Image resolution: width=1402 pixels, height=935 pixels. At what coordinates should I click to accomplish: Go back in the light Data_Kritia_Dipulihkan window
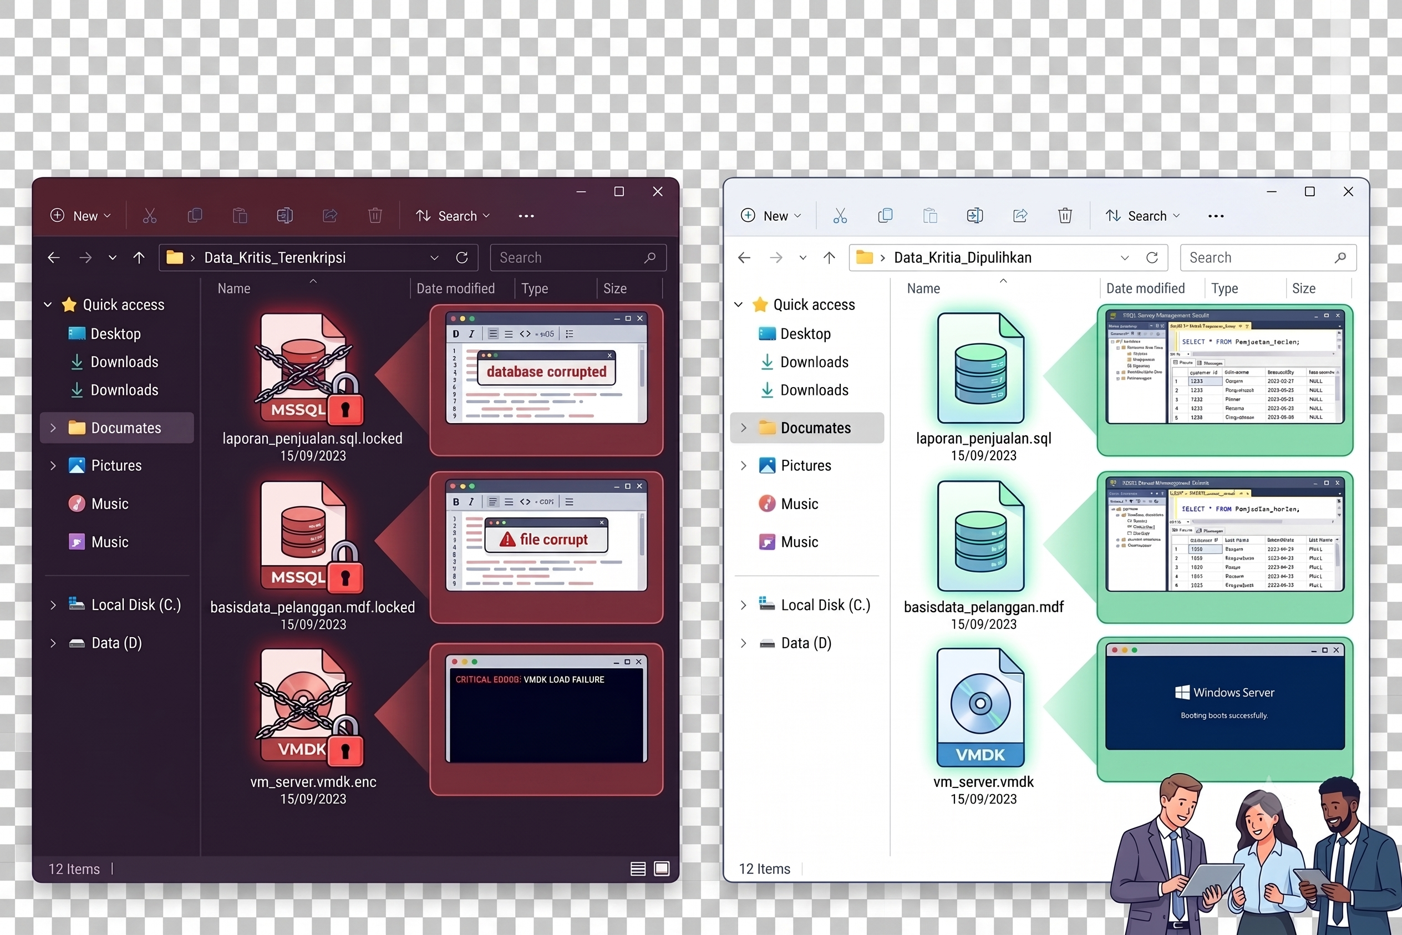coord(744,258)
